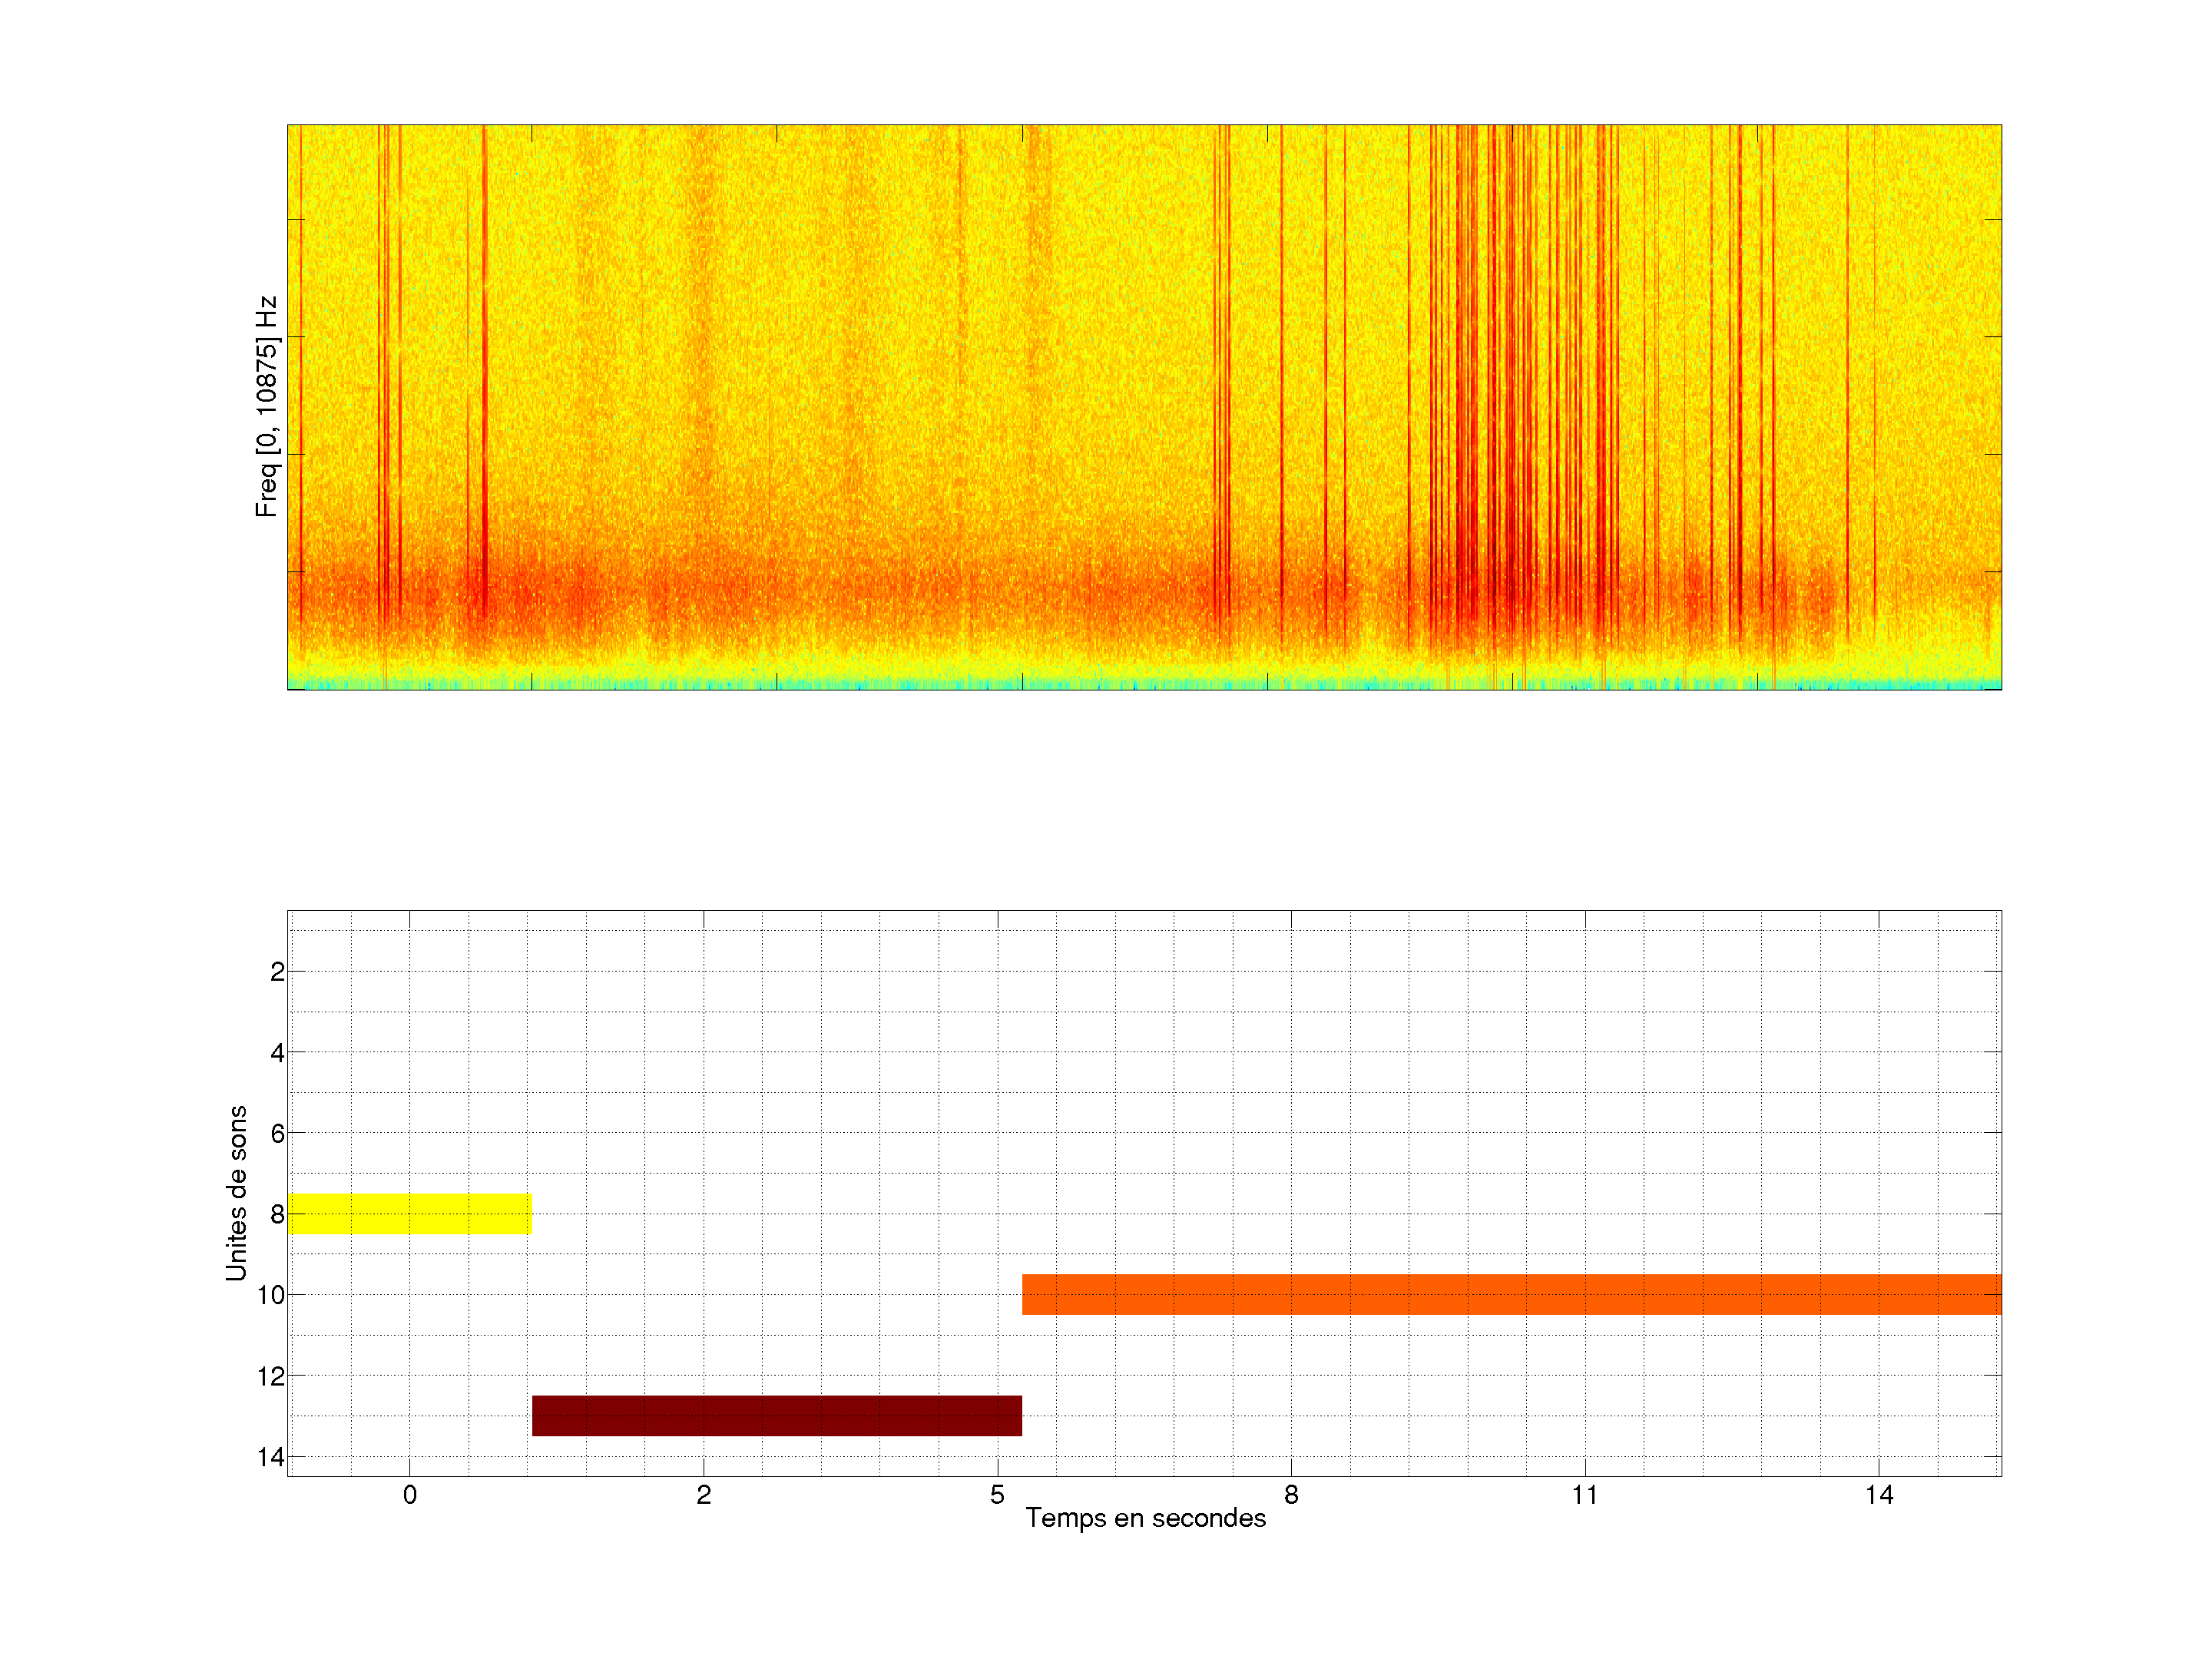Click the cyan band at spectrogram bottom edge
This screenshot has width=2212, height=1659.
click(1145, 685)
